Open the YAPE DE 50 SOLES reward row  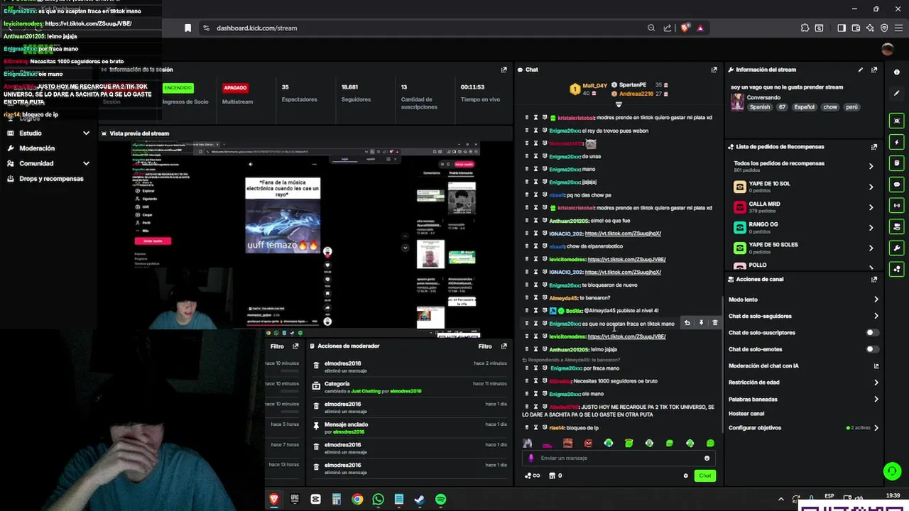click(803, 248)
